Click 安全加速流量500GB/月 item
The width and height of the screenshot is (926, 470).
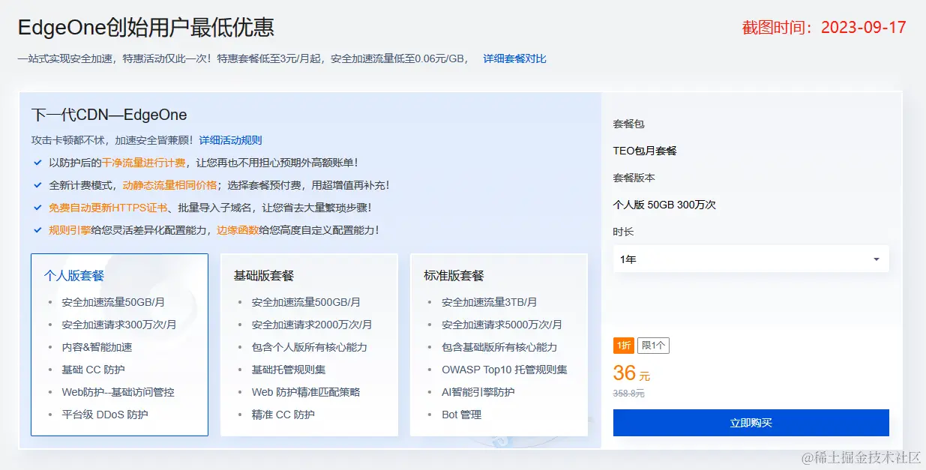tap(306, 302)
